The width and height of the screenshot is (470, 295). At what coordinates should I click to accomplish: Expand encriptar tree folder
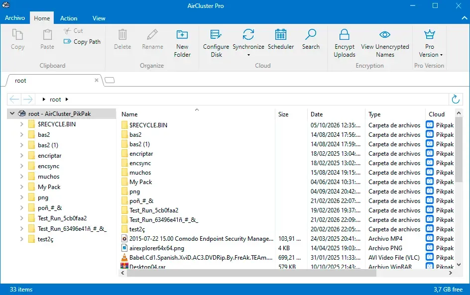point(21,155)
